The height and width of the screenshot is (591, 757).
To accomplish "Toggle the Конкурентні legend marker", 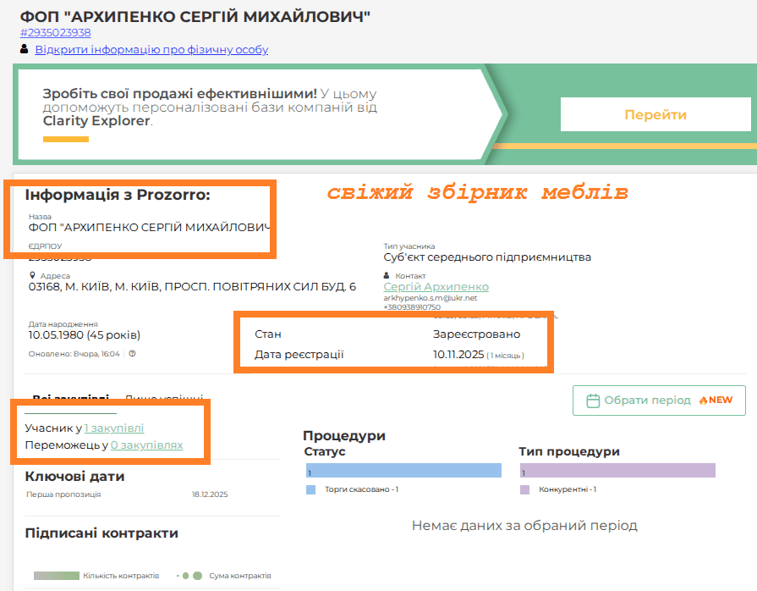I will click(524, 489).
